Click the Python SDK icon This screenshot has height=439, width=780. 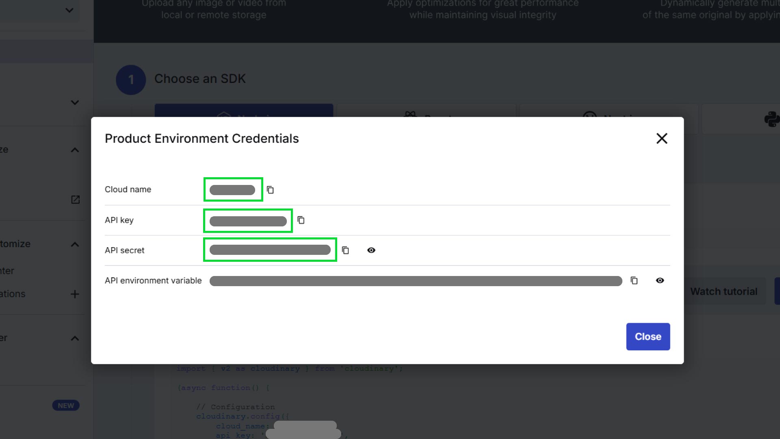pyautogui.click(x=771, y=119)
